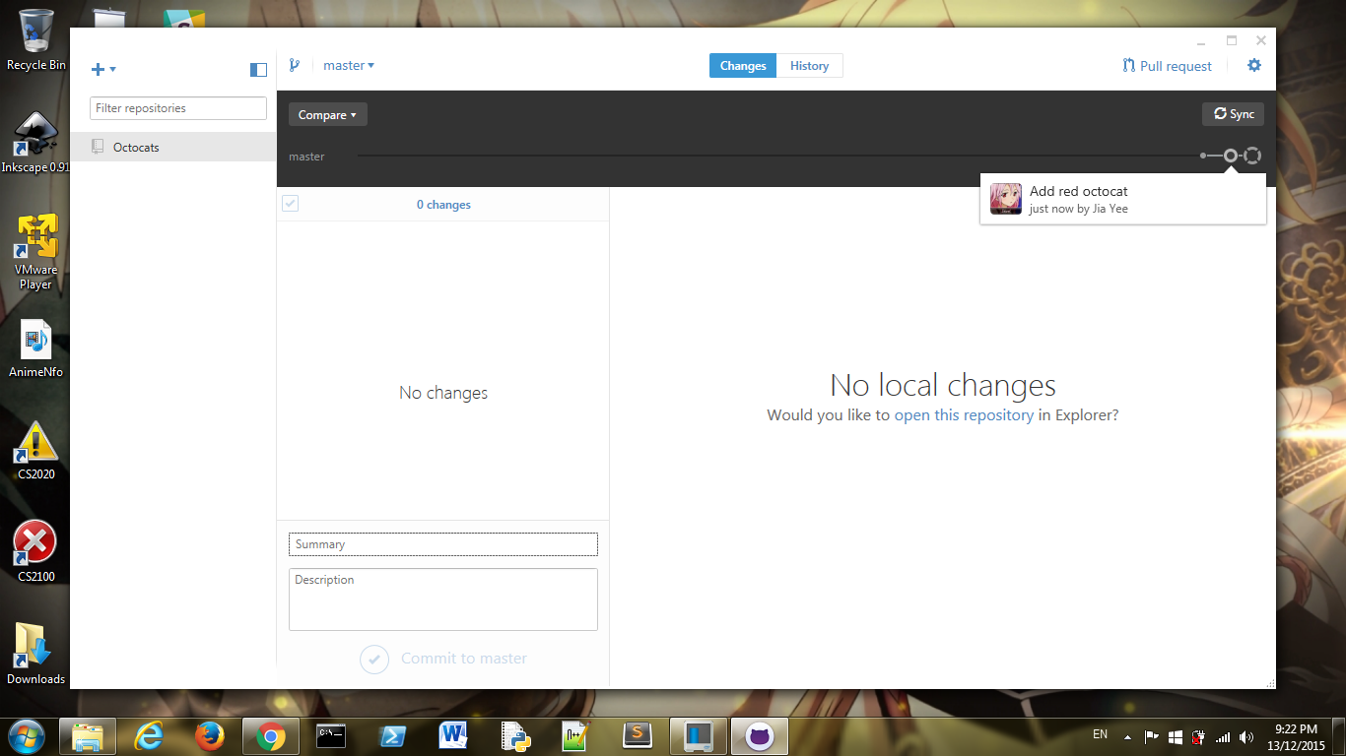
Task: Open the plus add repository menu
Action: point(103,69)
